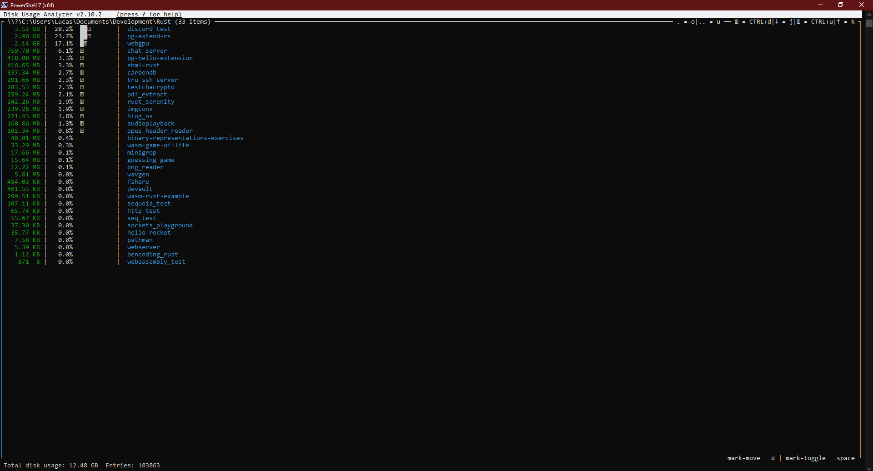Select the ebml-rust directory entry
Screen dimensions: 873x471
[x=143, y=65]
